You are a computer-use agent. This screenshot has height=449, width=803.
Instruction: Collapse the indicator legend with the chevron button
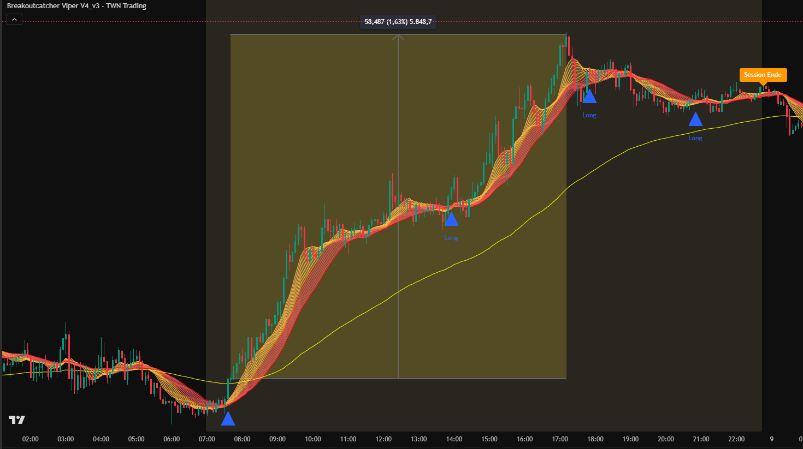14,20
